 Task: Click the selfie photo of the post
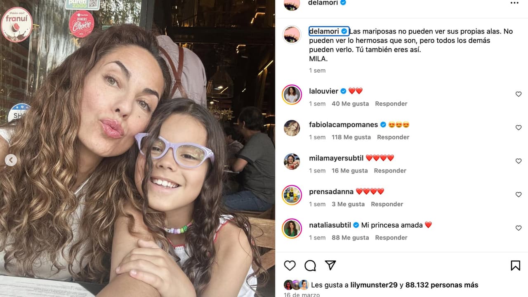click(137, 148)
